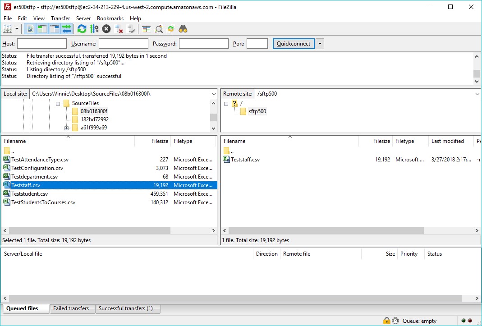Screen dimensions: 482x326
Task: Click local tree scrollbar up arrow
Action: pos(214,103)
